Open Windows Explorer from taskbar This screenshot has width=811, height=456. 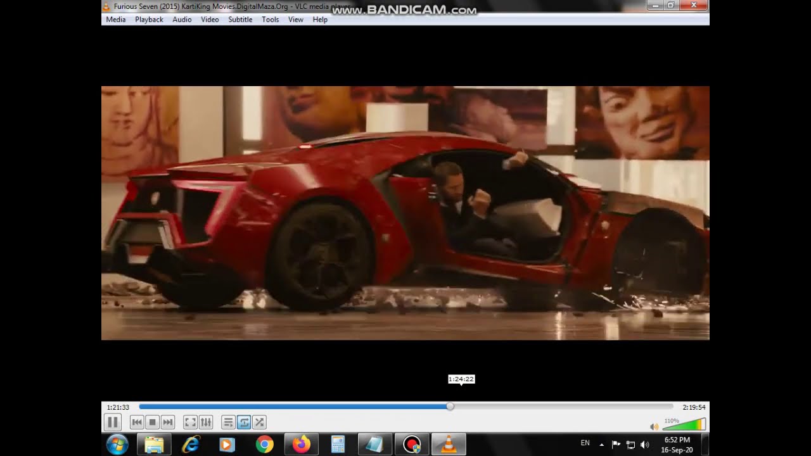(154, 445)
